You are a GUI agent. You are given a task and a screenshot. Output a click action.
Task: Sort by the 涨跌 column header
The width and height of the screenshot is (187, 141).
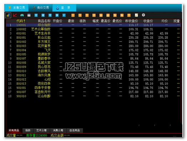click(83, 21)
